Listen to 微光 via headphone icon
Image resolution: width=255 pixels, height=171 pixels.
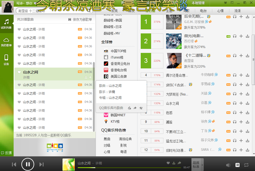click(234, 36)
